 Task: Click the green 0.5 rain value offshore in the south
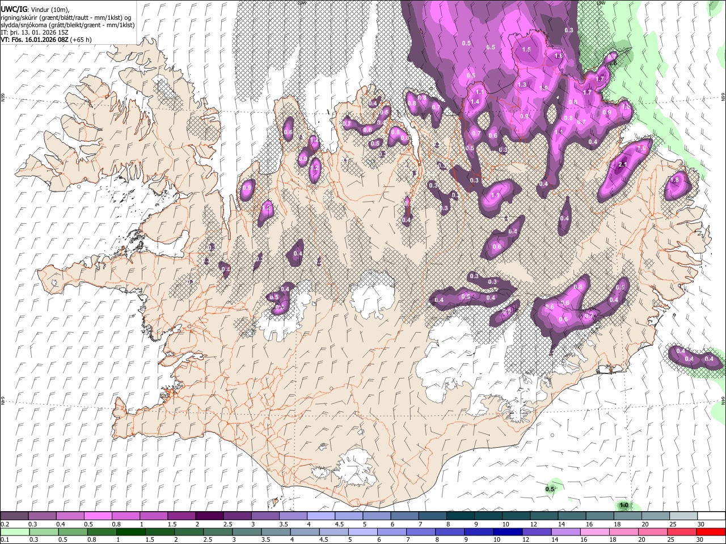[550, 489]
